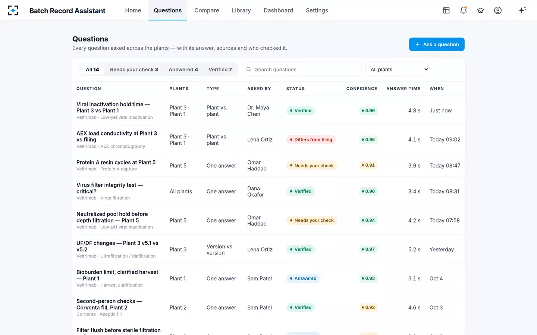The width and height of the screenshot is (537, 335).
Task: Click the Answered status badge for Bioburden row
Action: coord(303,278)
